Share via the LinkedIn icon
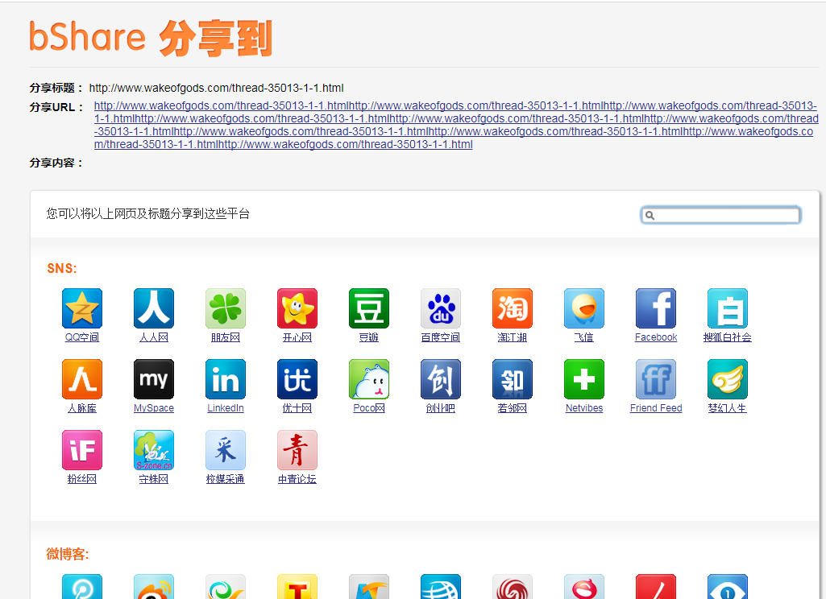Image resolution: width=826 pixels, height=599 pixels. [226, 379]
